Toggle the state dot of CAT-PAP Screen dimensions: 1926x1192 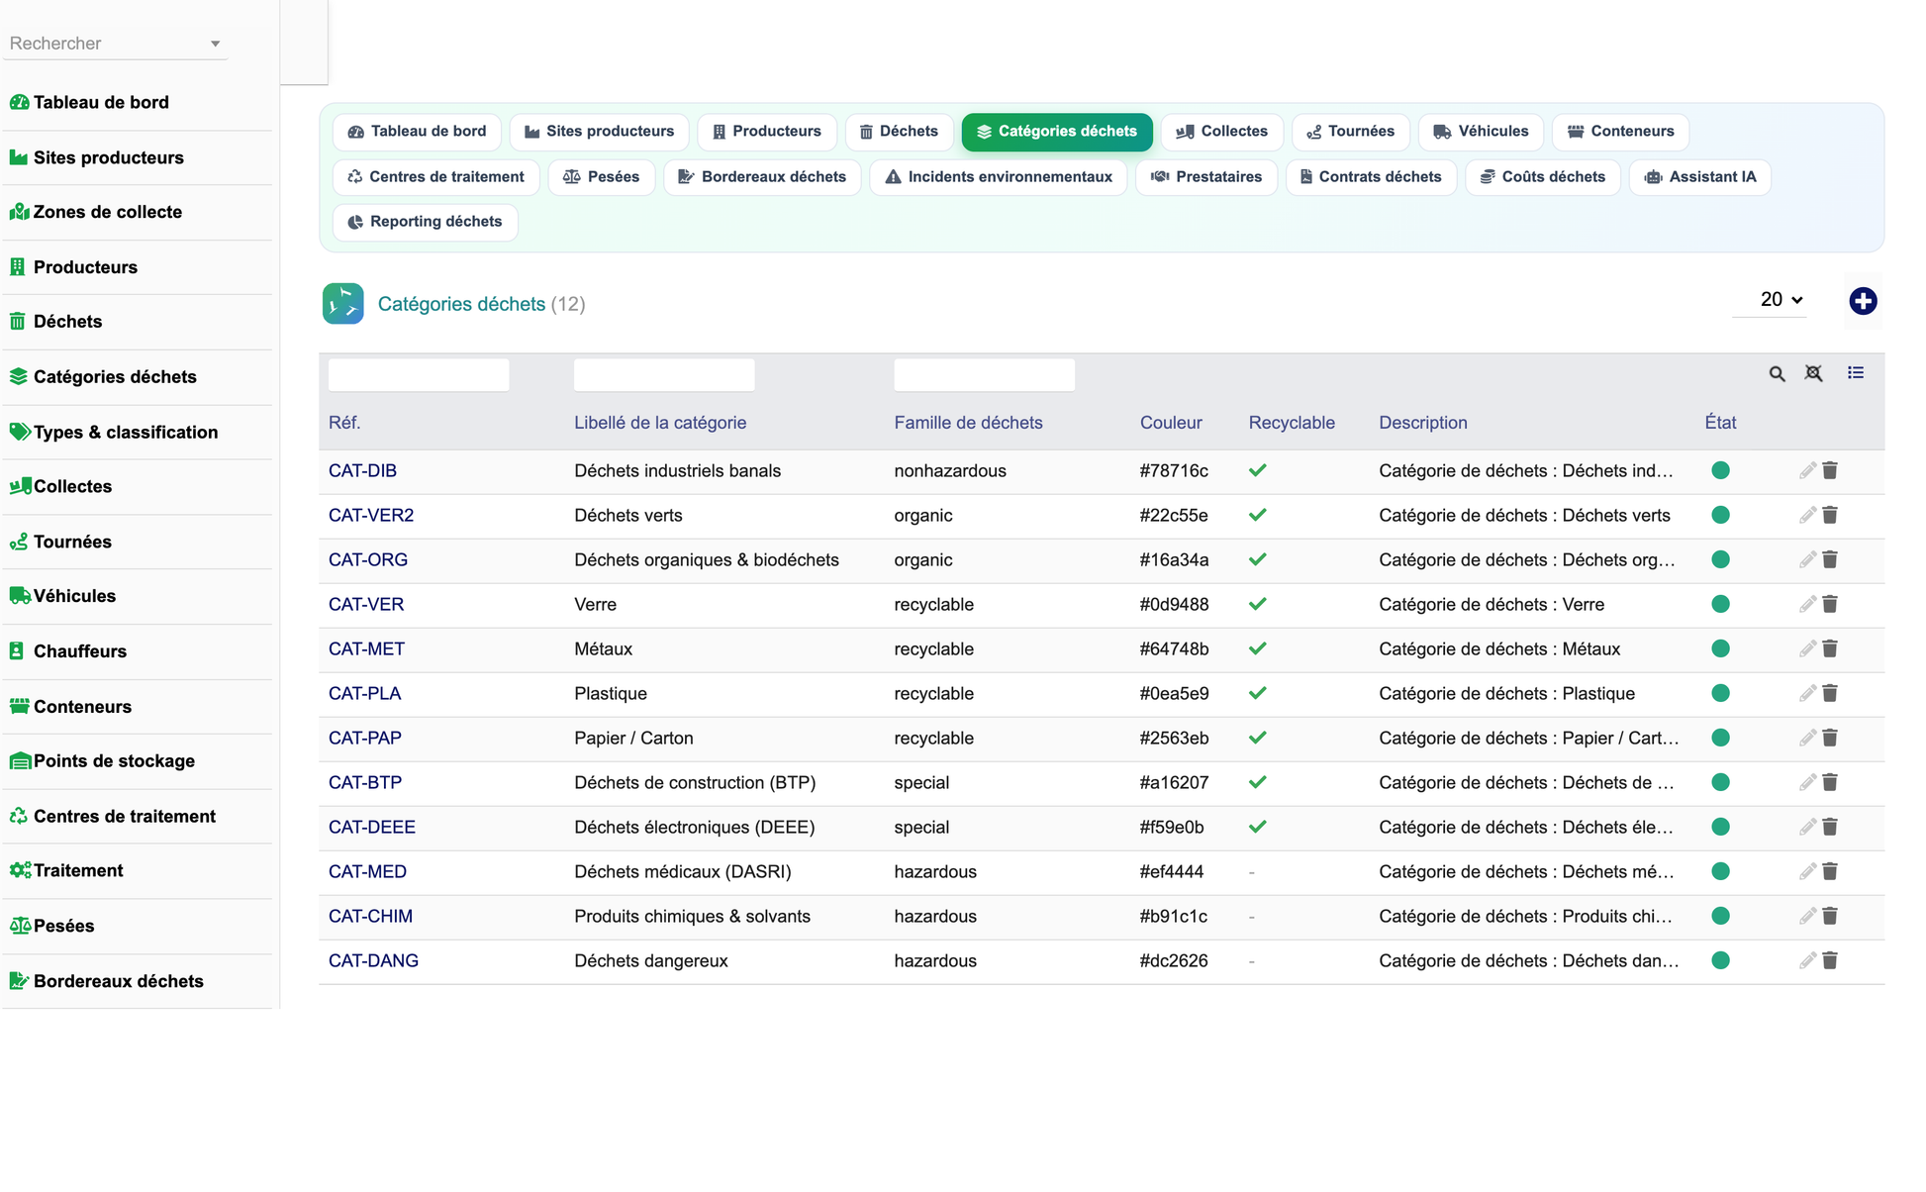1720,738
